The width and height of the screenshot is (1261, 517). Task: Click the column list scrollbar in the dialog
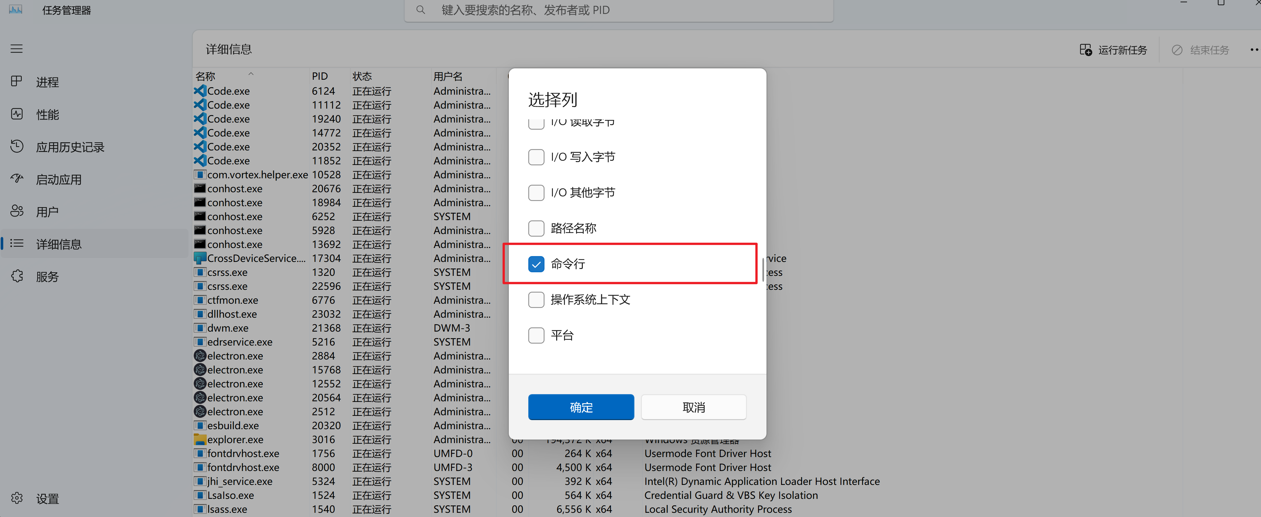pos(763,270)
